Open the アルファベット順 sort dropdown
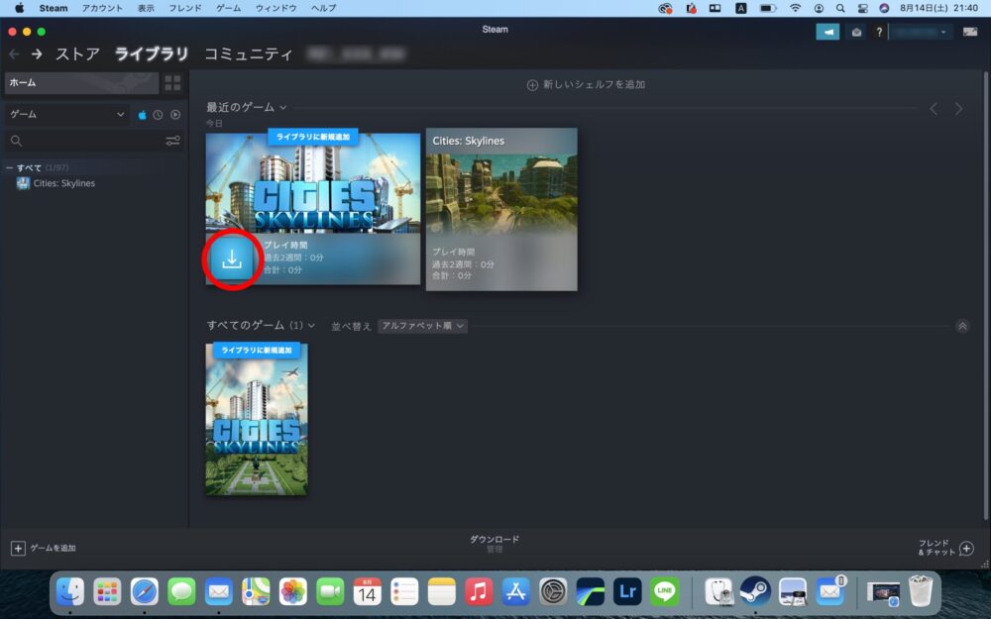This screenshot has width=991, height=619. coord(422,326)
